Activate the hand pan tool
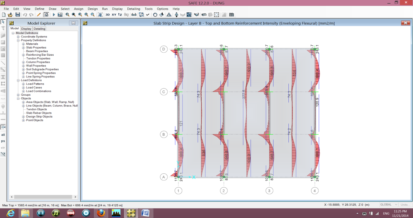The height and width of the screenshot is (218, 413). 100,15
